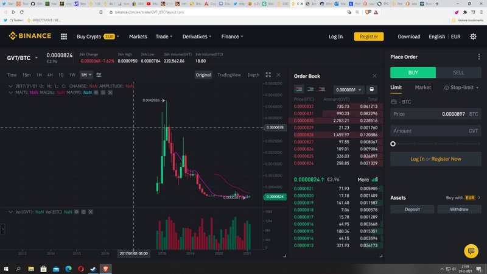This screenshot has width=487, height=274.
Task: Remove the MA indicator
Action: tap(110, 93)
